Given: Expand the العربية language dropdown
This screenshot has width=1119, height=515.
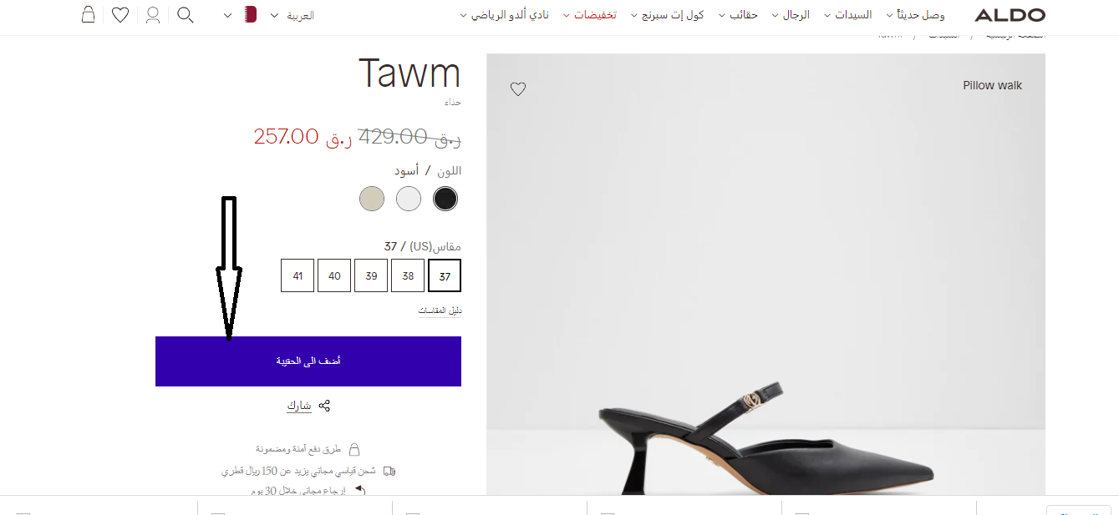Looking at the screenshot, I should click(292, 15).
